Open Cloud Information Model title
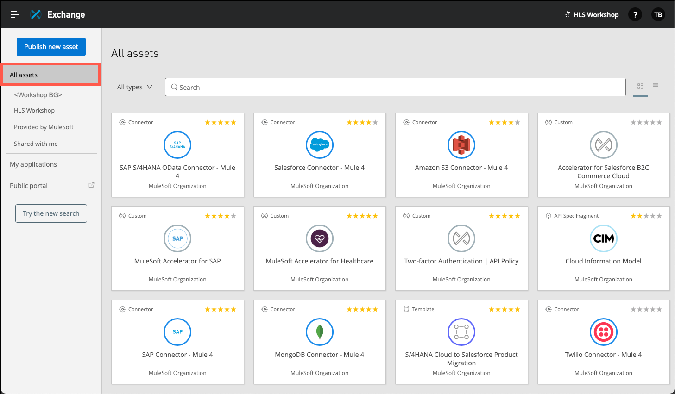The image size is (675, 394). coord(604,261)
